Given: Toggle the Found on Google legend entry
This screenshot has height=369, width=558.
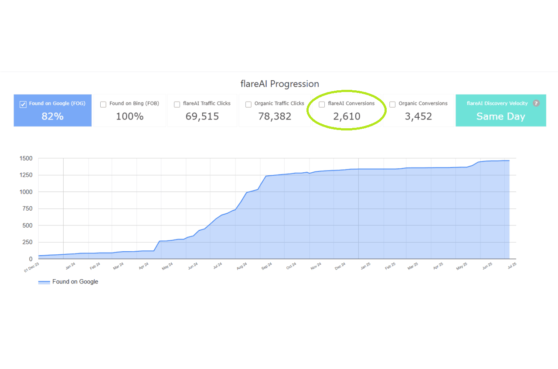Looking at the screenshot, I should tap(68, 282).
